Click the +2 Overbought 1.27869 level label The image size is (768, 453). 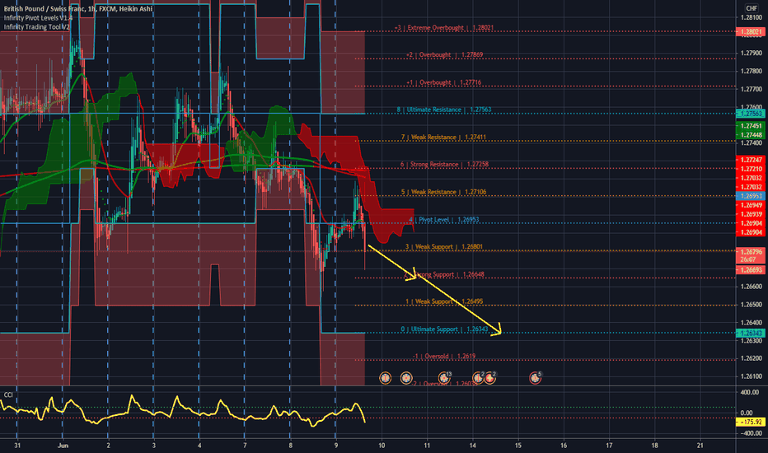coord(445,55)
